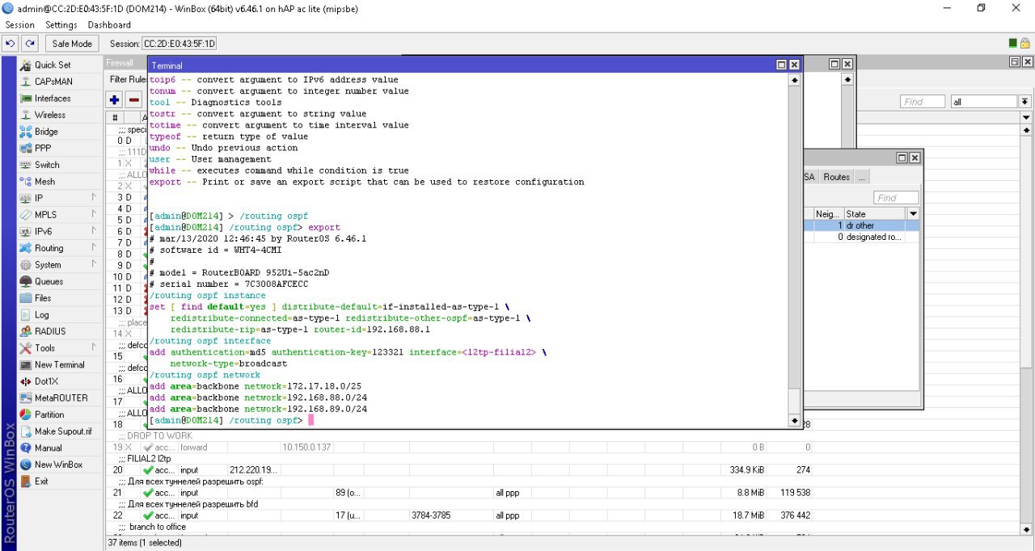1035x551 pixels.
Task: Open PPP menu
Action: [x=43, y=148]
